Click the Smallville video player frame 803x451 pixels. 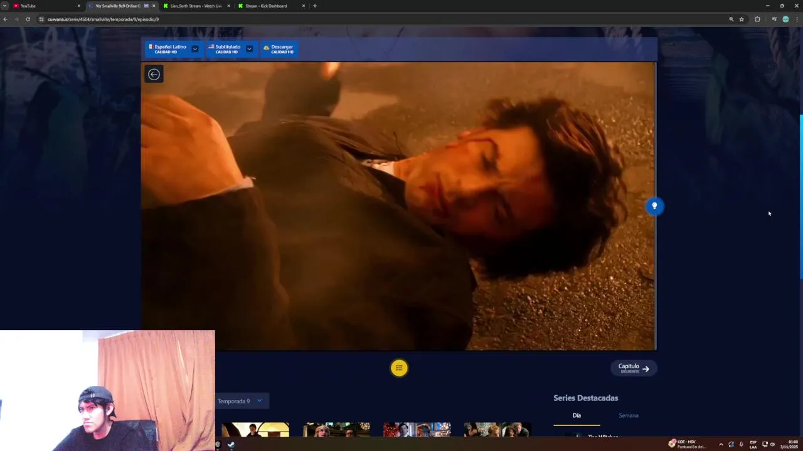pos(398,205)
